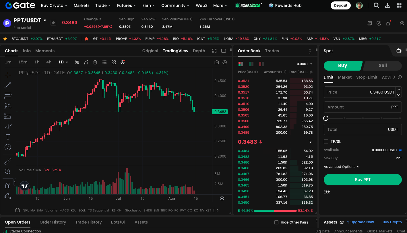Switch to Trades tab
This screenshot has height=233, width=407.
pos(272,51)
